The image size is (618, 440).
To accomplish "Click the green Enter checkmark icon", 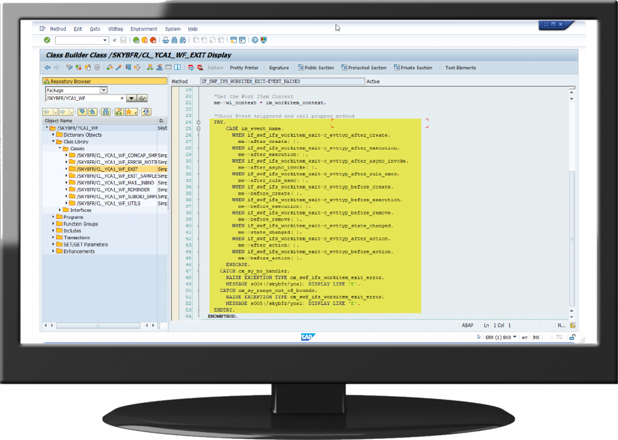I will [x=47, y=40].
